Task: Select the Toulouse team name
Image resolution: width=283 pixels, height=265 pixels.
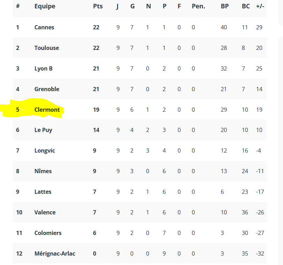Action: pos(47,48)
